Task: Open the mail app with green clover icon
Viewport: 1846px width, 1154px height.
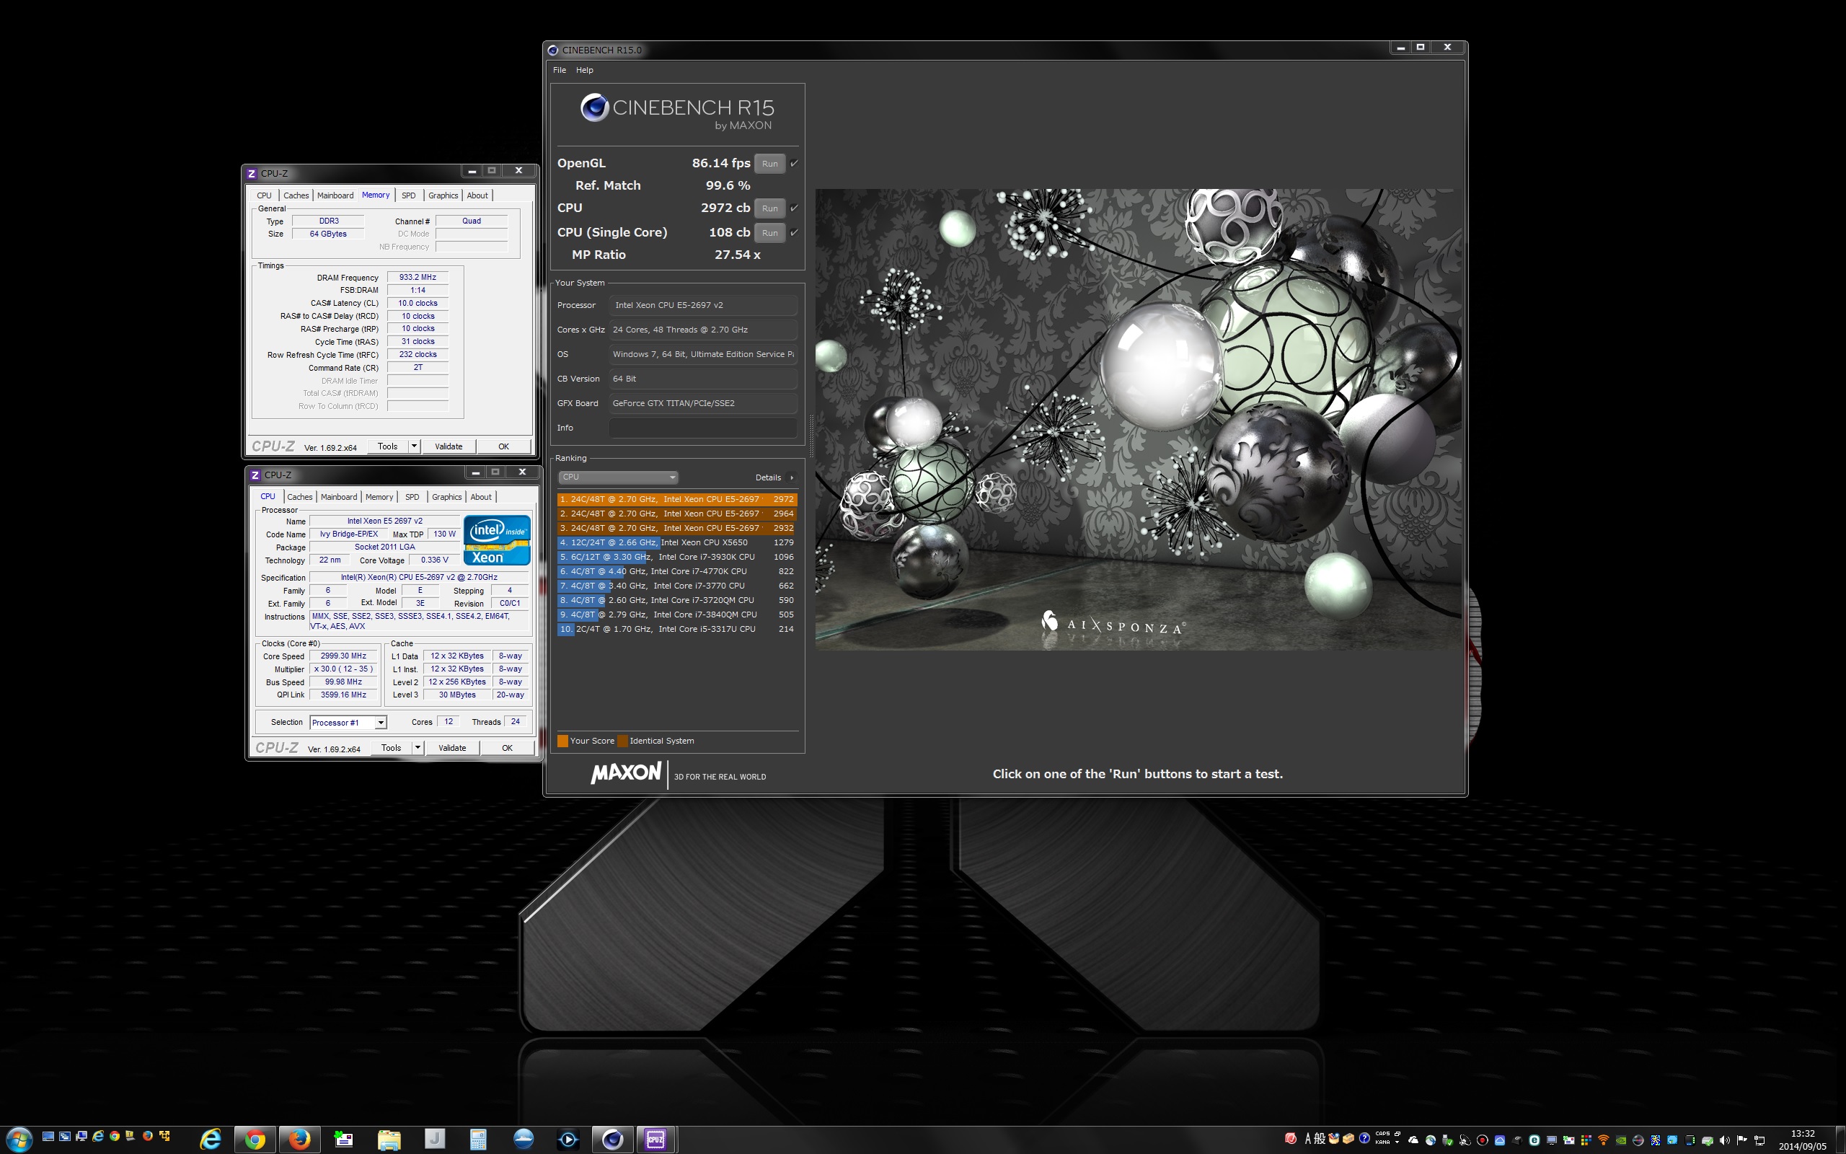Action: pyautogui.click(x=344, y=1140)
